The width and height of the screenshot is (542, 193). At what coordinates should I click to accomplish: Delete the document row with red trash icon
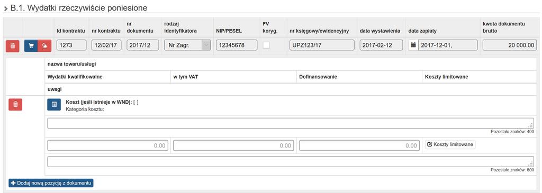click(x=13, y=46)
